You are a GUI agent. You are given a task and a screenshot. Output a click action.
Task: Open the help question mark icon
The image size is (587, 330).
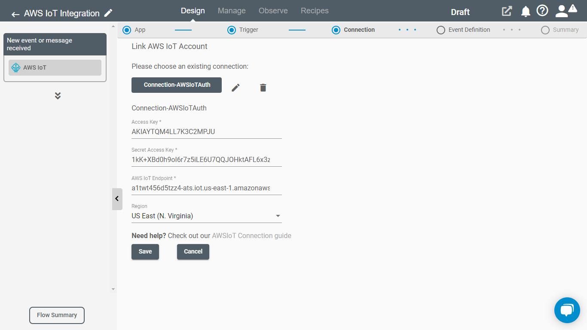(542, 10)
